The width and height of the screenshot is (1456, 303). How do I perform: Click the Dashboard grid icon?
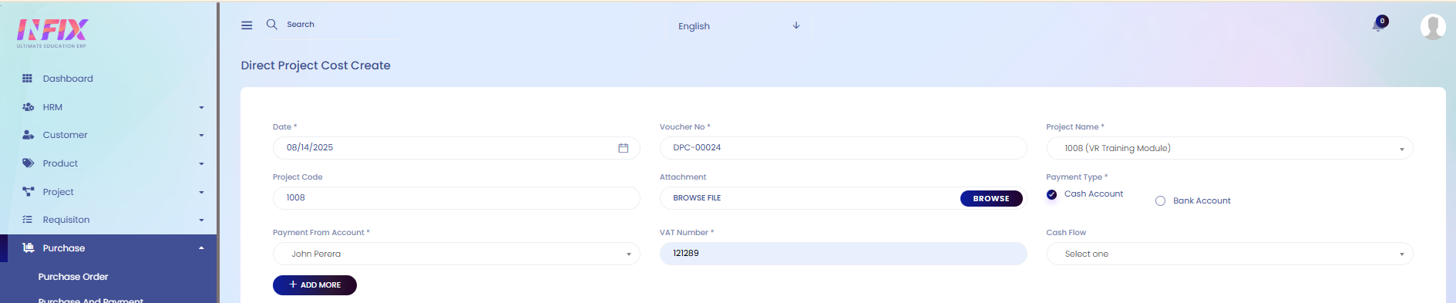(28, 79)
